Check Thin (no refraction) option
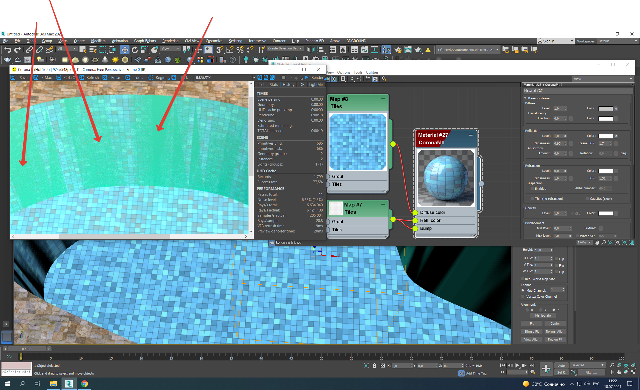The width and height of the screenshot is (640, 390). (x=532, y=199)
